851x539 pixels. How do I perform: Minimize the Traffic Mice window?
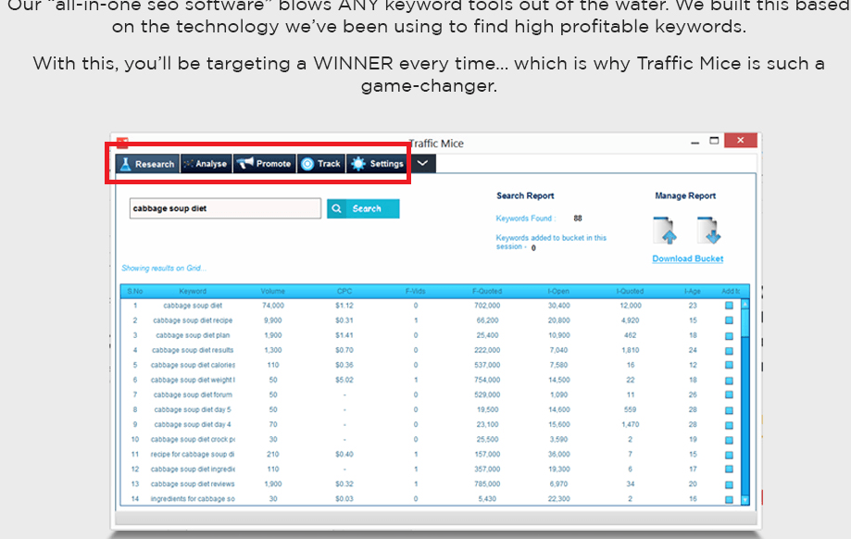tap(695, 143)
